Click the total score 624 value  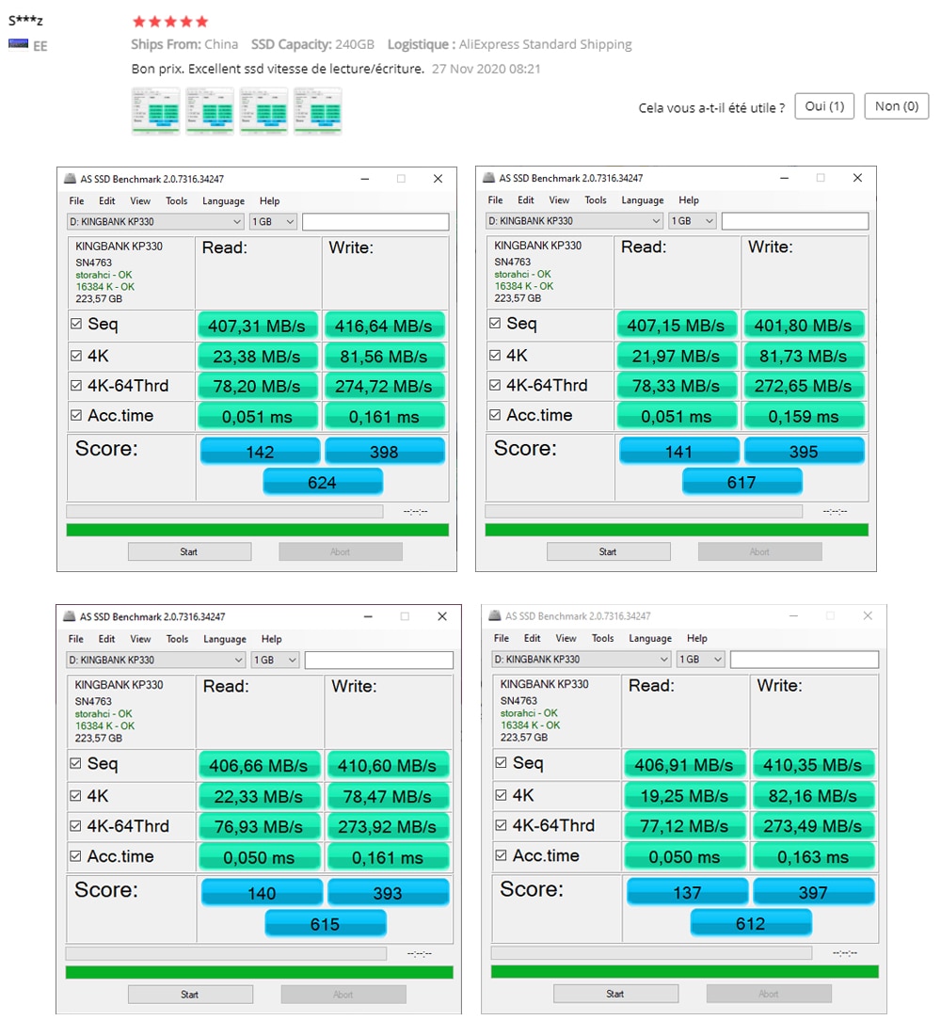coord(323,483)
